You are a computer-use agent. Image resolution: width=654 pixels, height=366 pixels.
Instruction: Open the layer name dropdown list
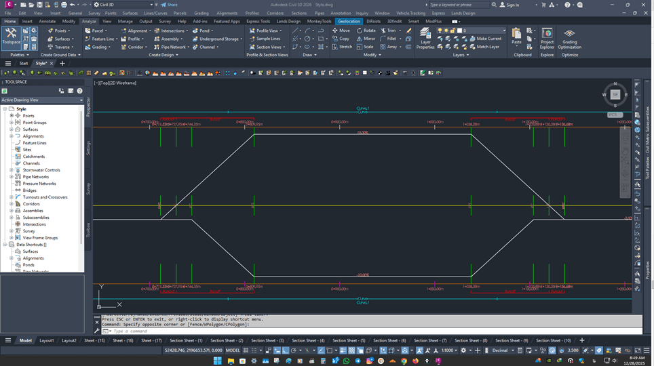pyautogui.click(x=504, y=30)
